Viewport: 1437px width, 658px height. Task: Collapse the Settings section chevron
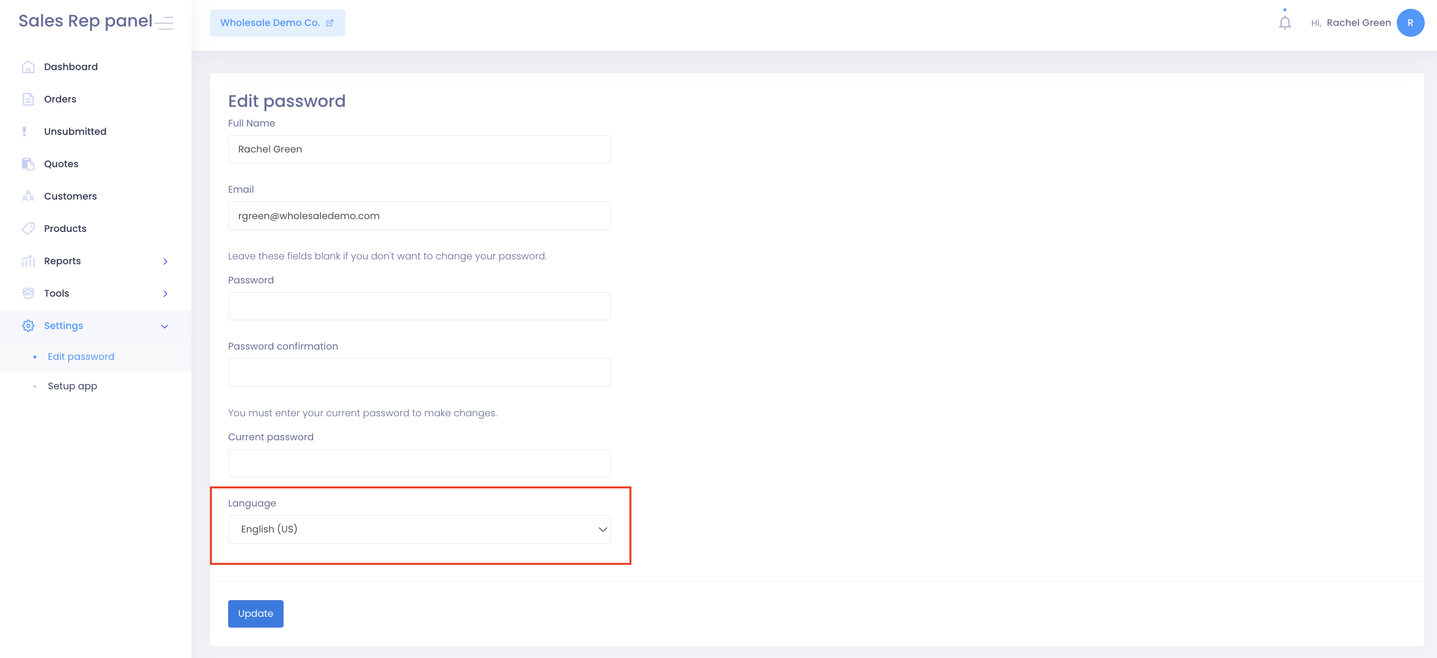[x=164, y=326]
